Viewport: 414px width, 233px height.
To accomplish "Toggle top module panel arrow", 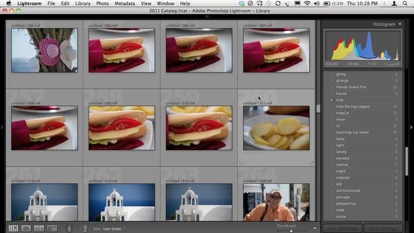I will 207,16.
